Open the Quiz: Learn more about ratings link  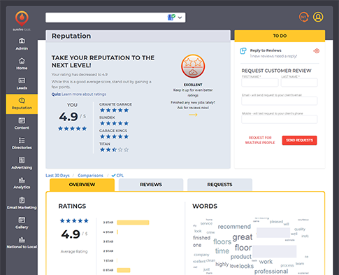click(79, 94)
